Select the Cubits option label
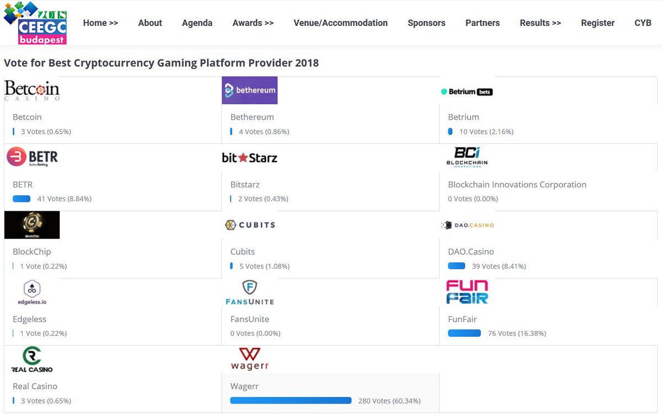 243,251
